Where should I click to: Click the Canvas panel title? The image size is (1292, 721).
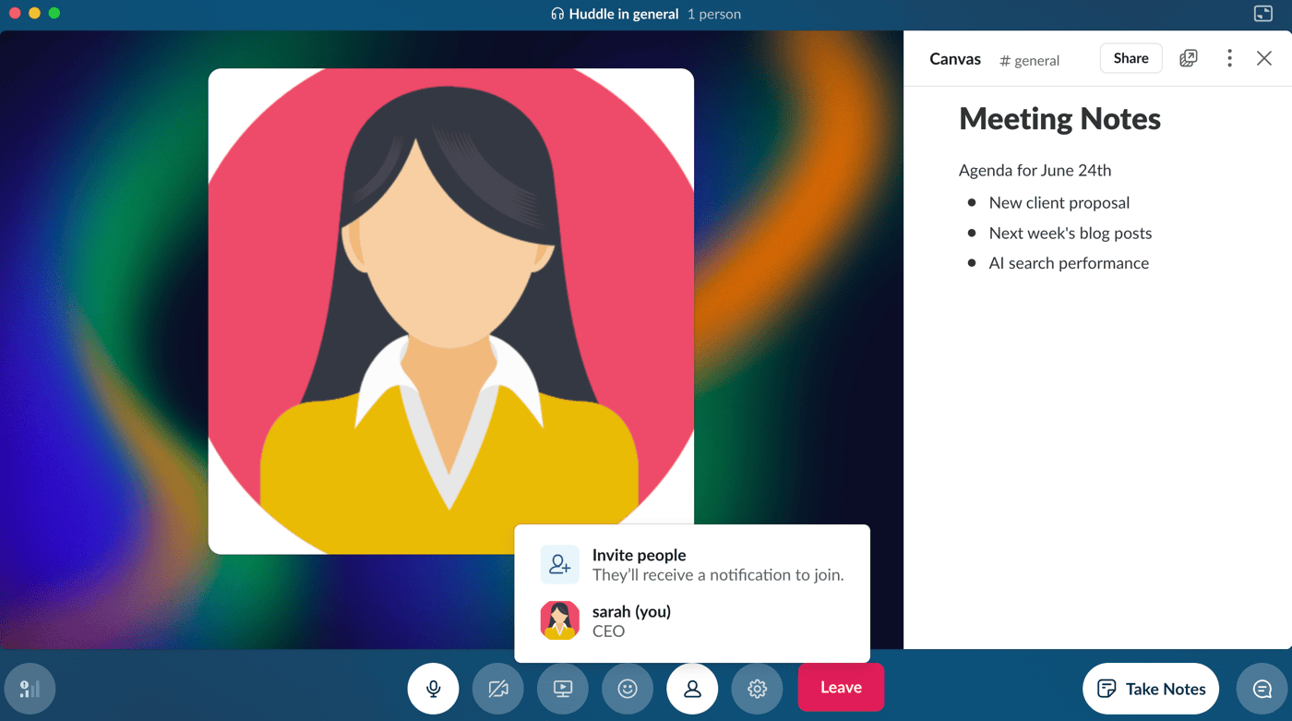[955, 59]
